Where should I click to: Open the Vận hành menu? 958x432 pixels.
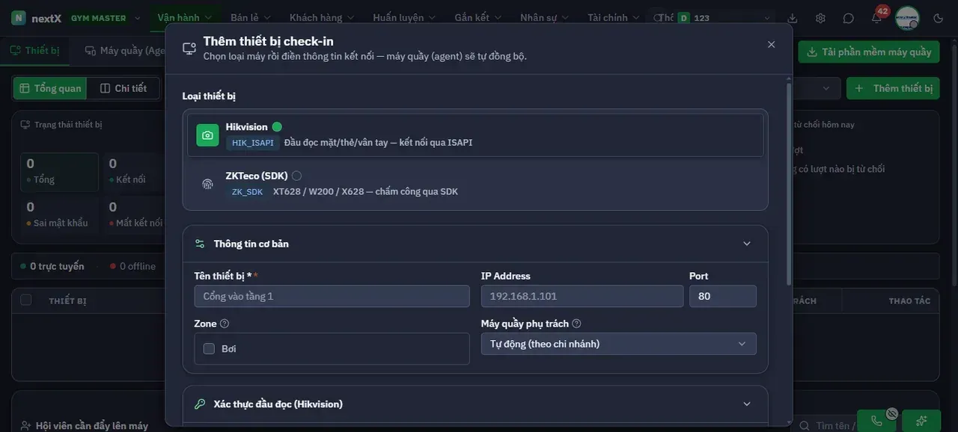[x=185, y=18]
